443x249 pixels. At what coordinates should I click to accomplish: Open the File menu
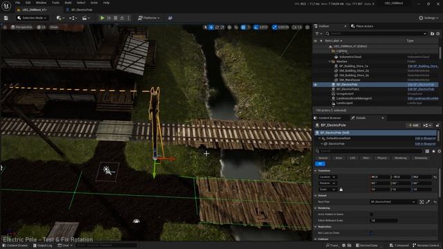click(17, 3)
